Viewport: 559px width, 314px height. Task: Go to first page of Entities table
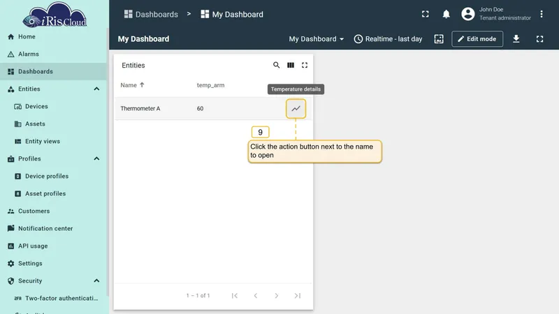[x=235, y=295]
